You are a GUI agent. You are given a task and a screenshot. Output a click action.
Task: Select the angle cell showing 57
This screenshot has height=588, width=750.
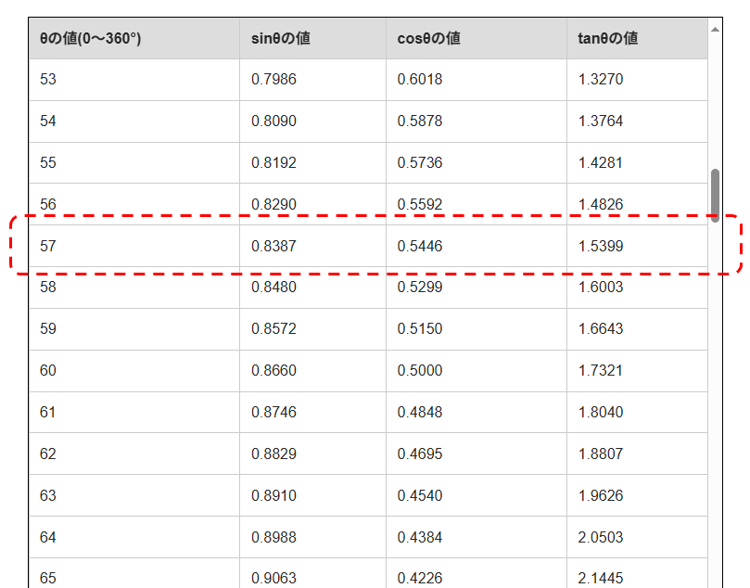point(48,247)
